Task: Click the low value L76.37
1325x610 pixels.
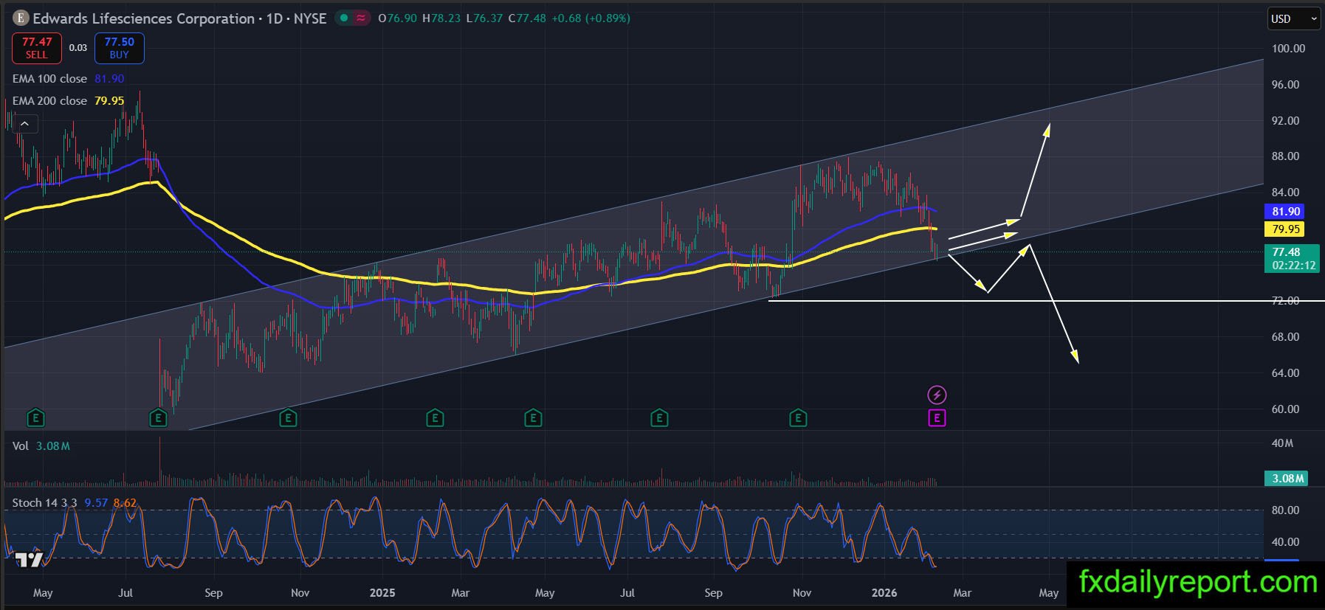Action: (484, 18)
